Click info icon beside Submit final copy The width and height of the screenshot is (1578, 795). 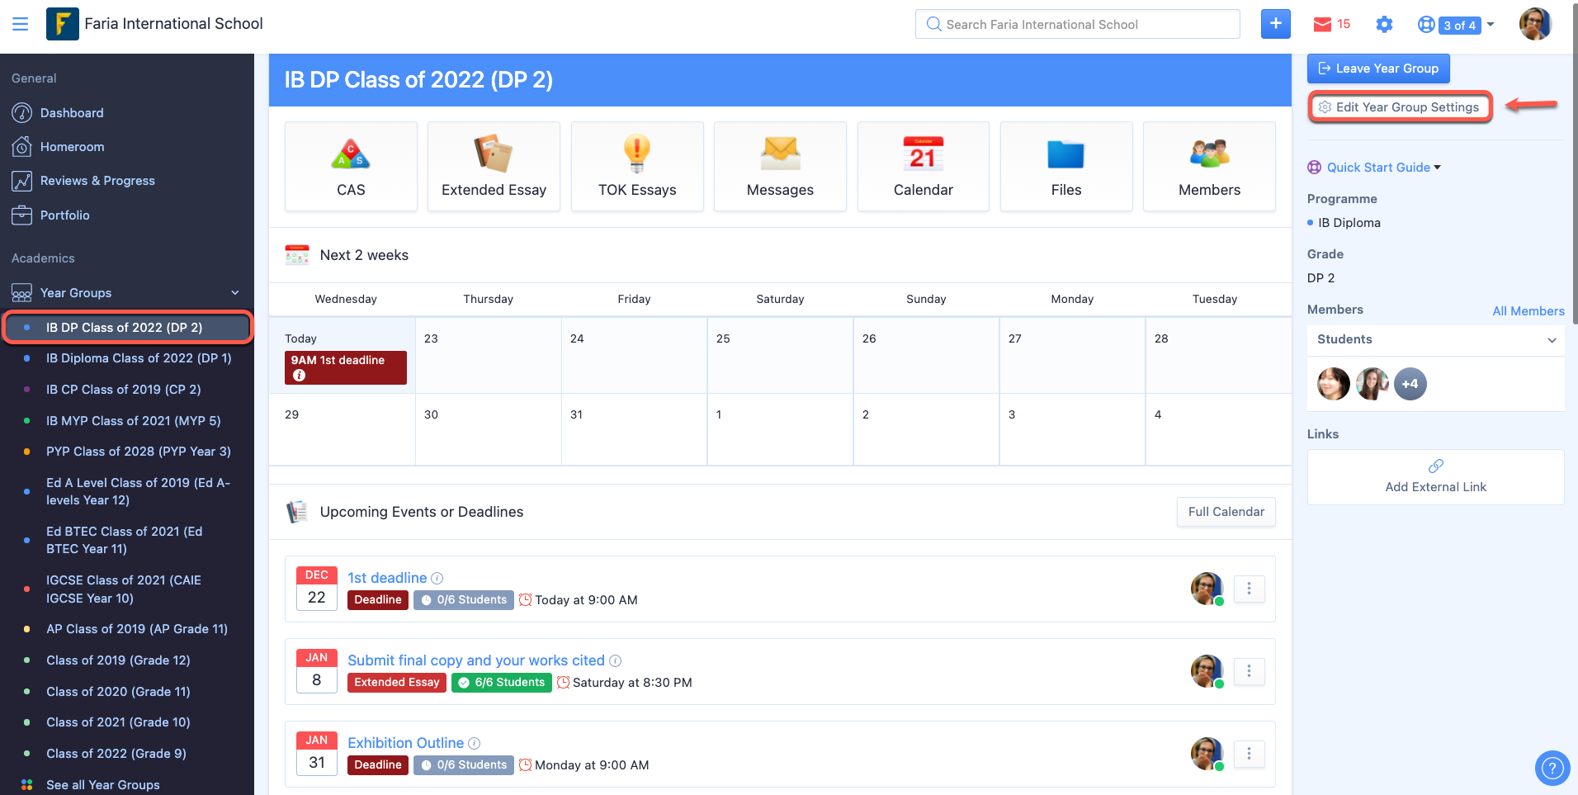[x=615, y=661]
